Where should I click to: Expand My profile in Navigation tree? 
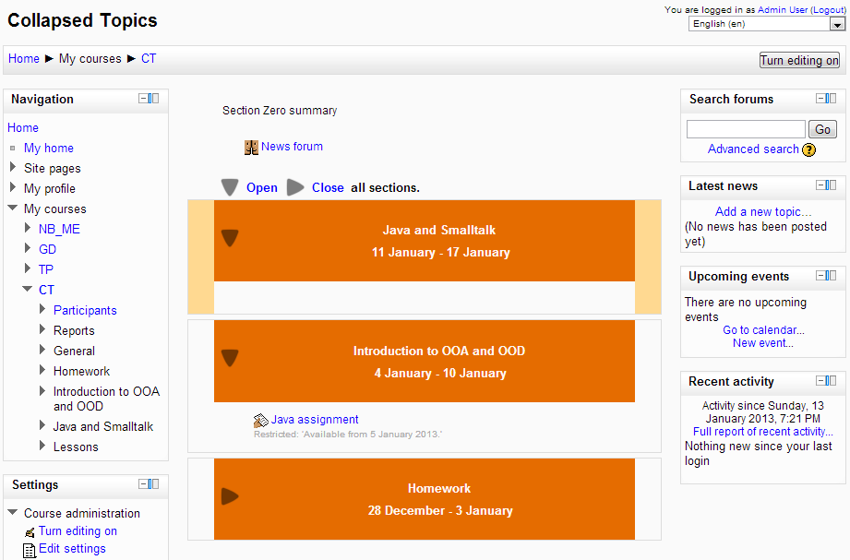(x=13, y=187)
